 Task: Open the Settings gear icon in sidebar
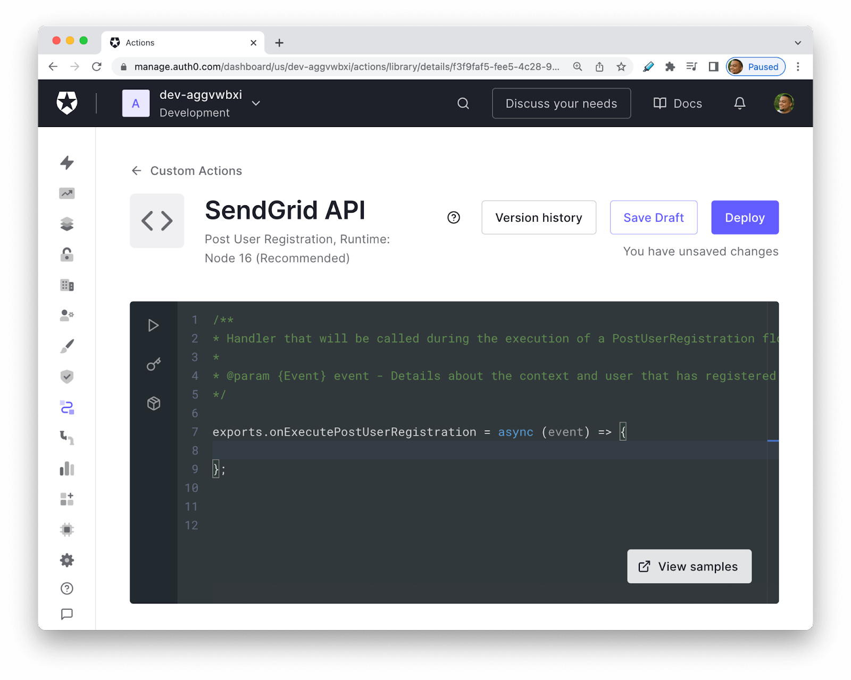[x=67, y=560]
